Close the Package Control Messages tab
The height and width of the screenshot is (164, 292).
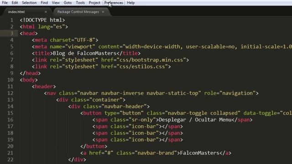pos(103,12)
